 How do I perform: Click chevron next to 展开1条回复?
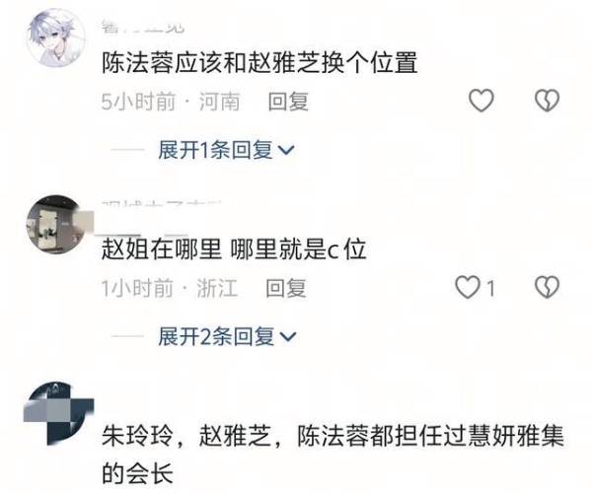286,150
